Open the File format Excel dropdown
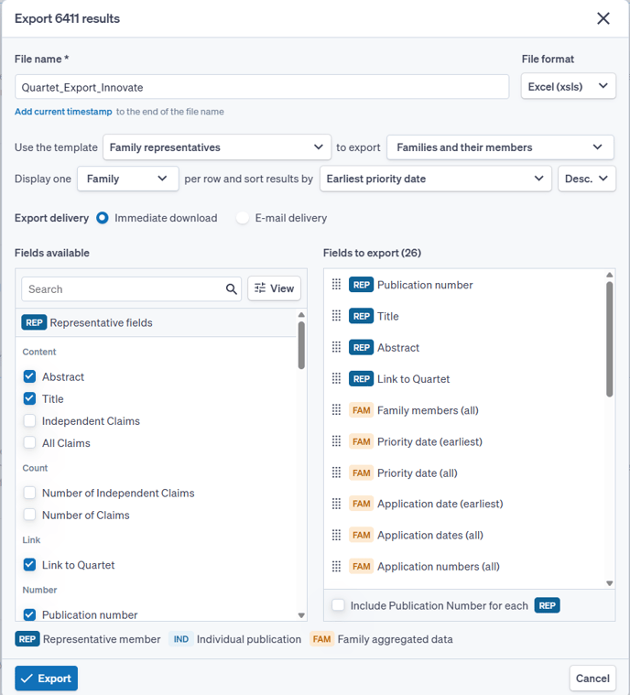The width and height of the screenshot is (630, 695). 568,86
